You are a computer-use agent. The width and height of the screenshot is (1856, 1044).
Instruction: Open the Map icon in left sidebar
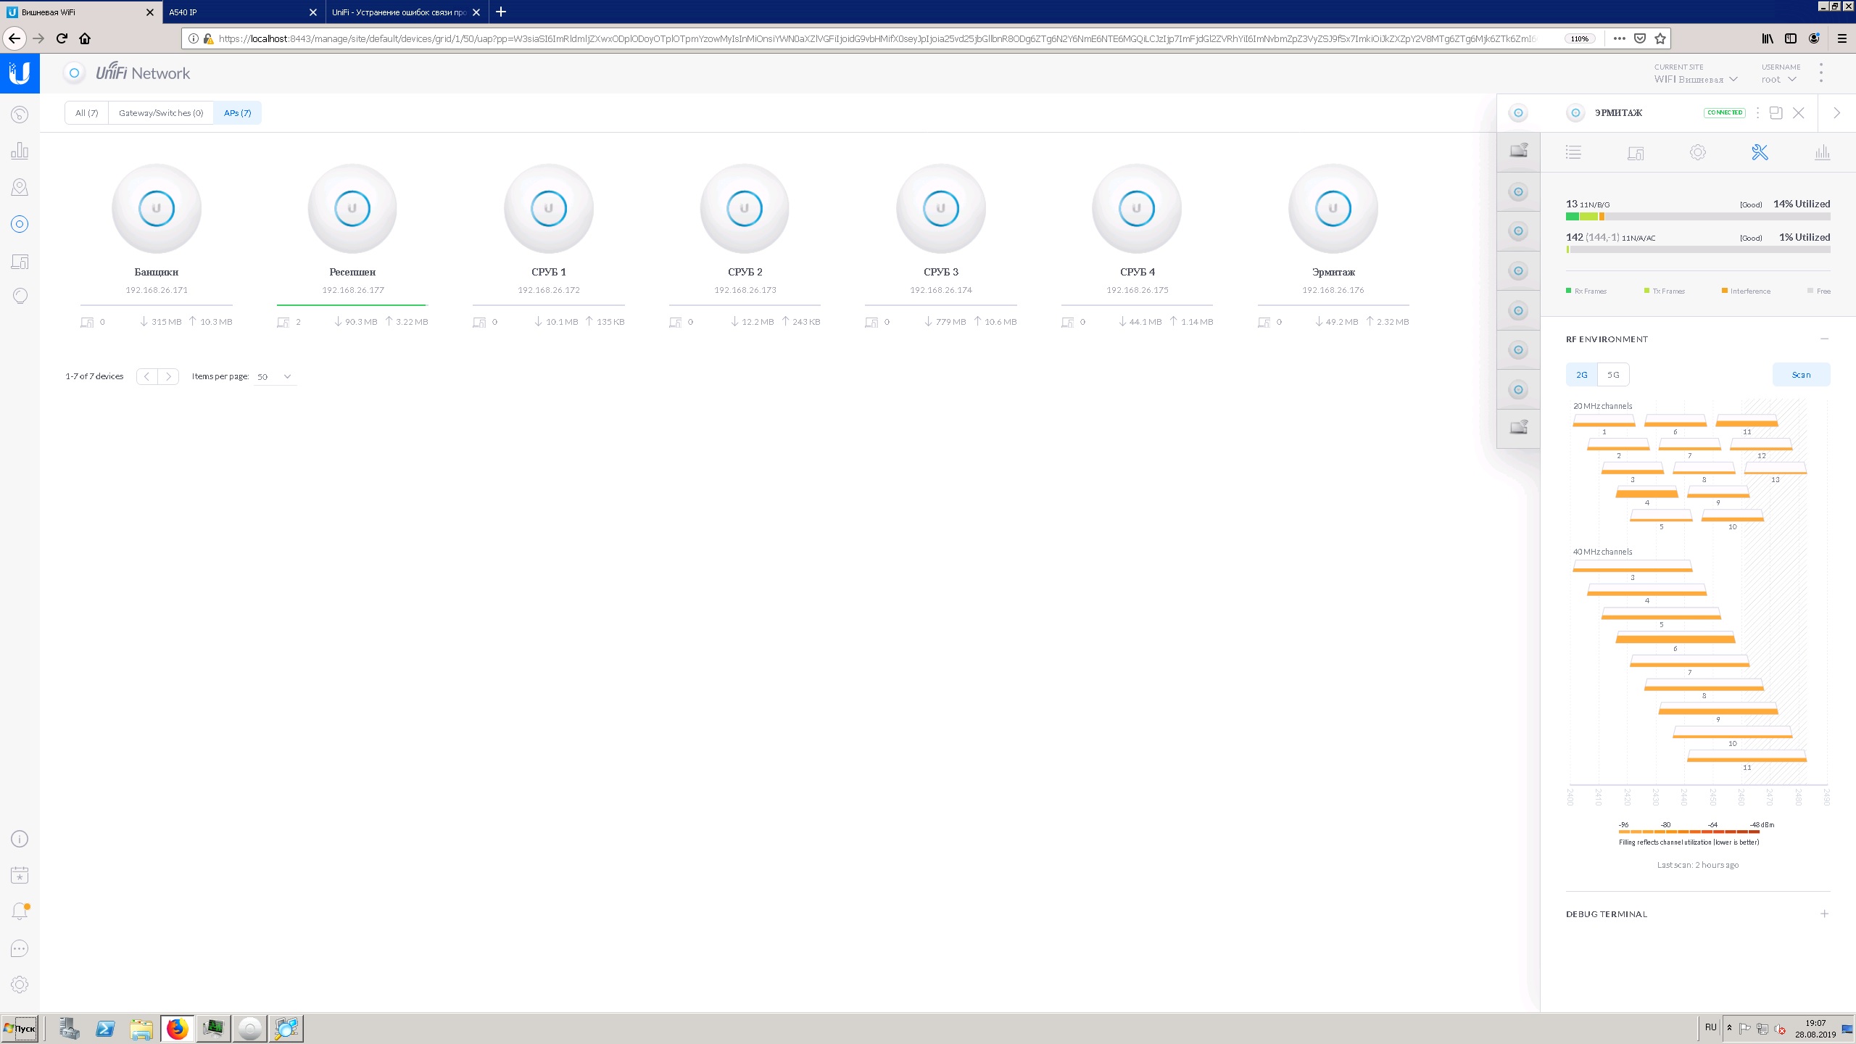pyautogui.click(x=20, y=188)
